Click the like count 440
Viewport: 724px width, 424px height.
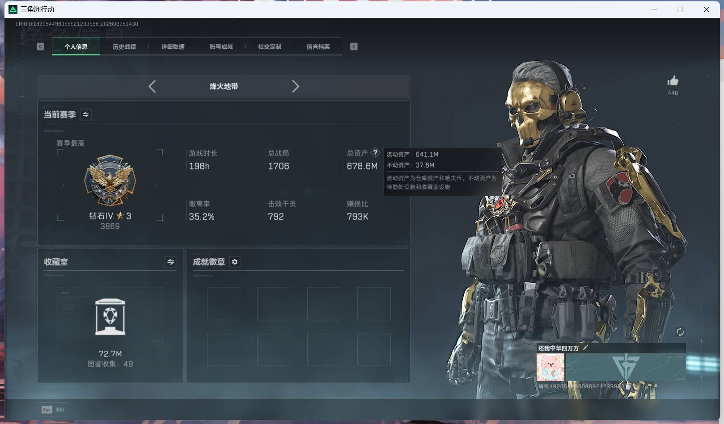[x=673, y=93]
